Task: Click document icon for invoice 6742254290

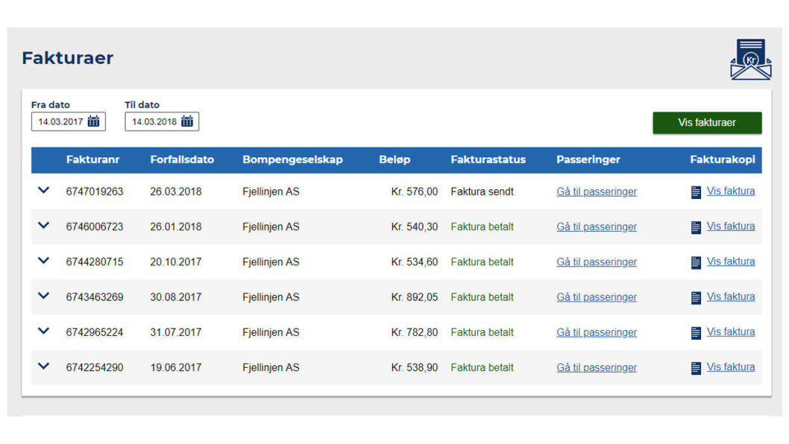Action: click(x=696, y=368)
